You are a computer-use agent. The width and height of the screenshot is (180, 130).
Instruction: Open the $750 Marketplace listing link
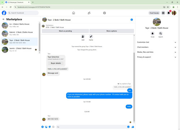(55, 27)
